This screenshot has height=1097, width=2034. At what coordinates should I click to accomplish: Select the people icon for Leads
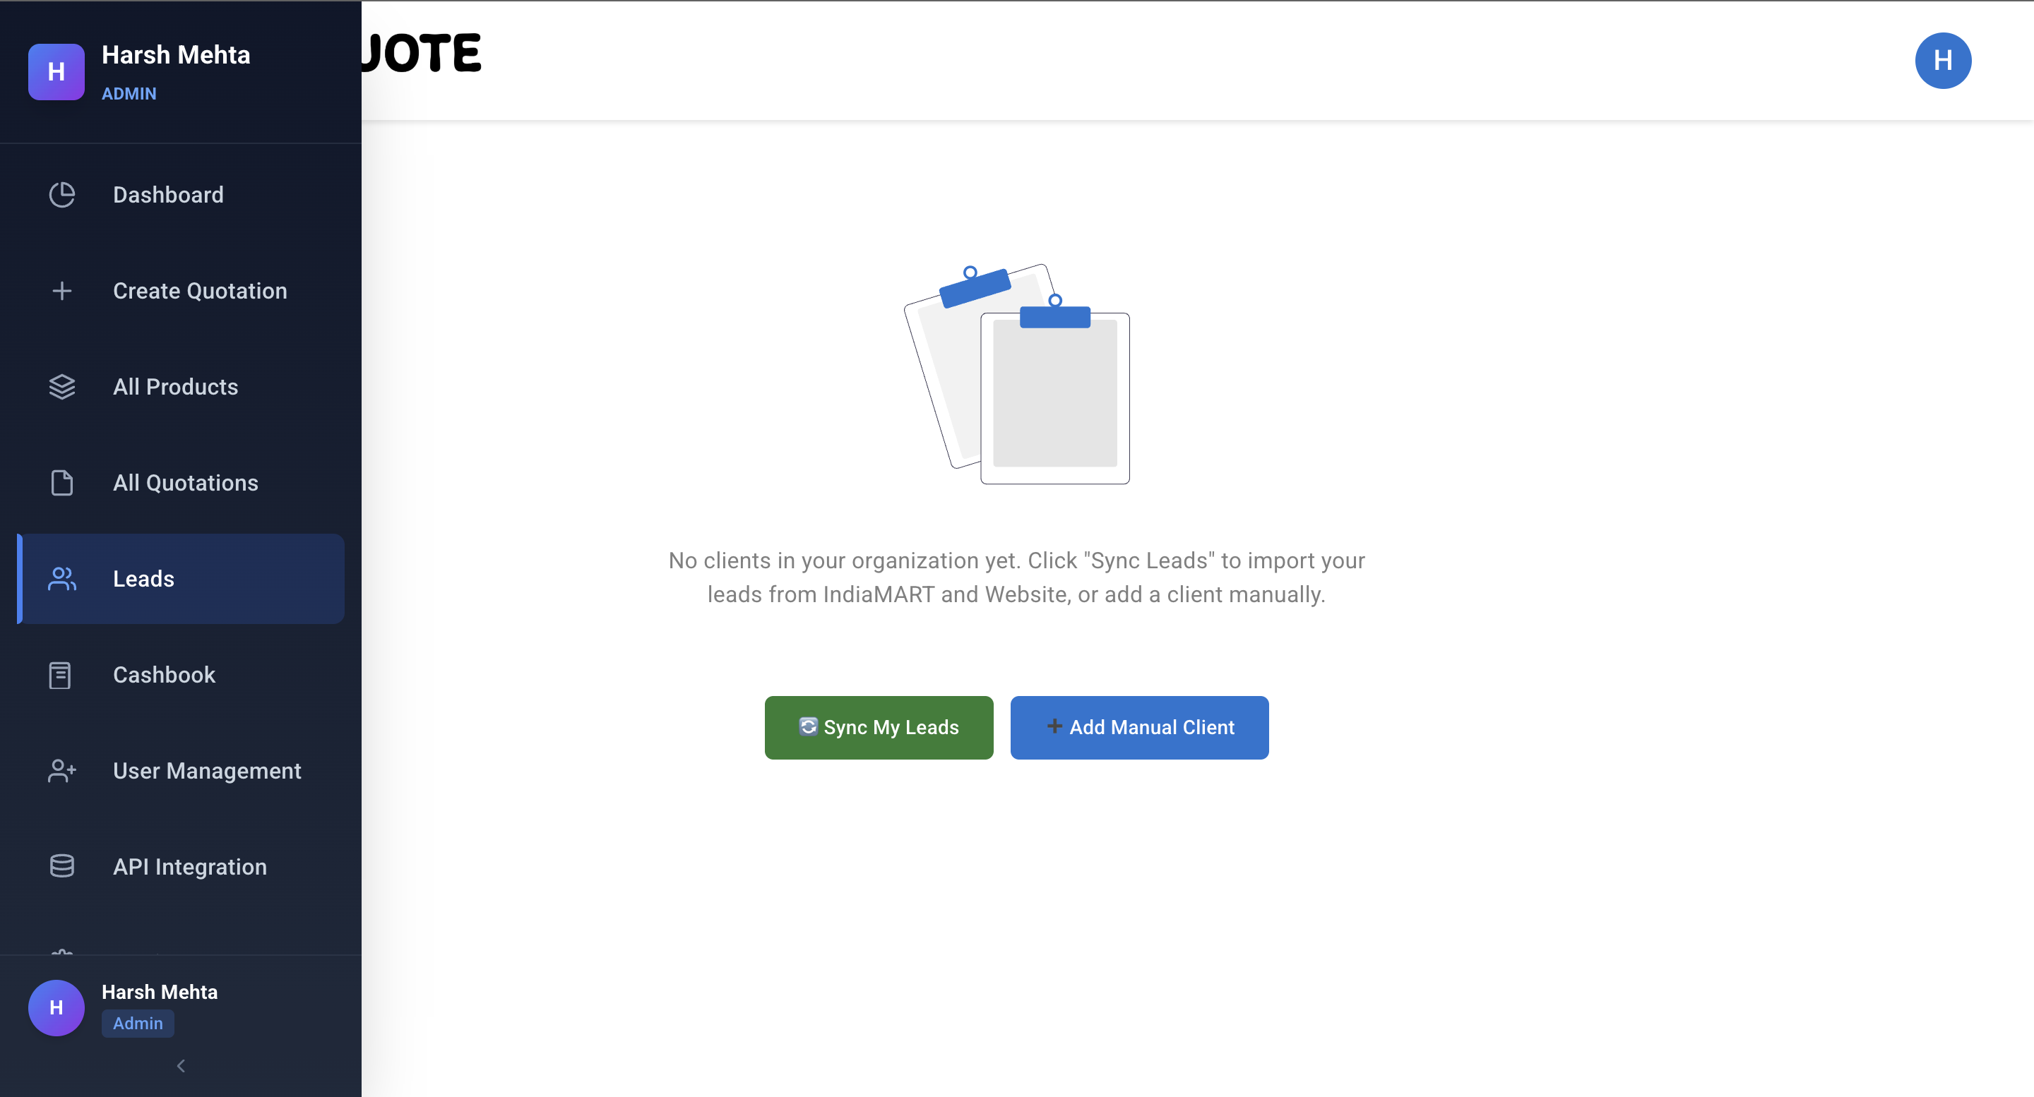pos(61,578)
